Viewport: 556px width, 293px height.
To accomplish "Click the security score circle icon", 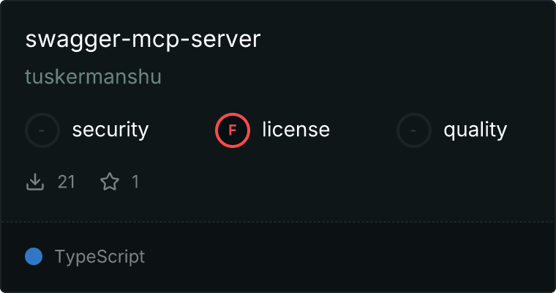I will click(x=42, y=130).
